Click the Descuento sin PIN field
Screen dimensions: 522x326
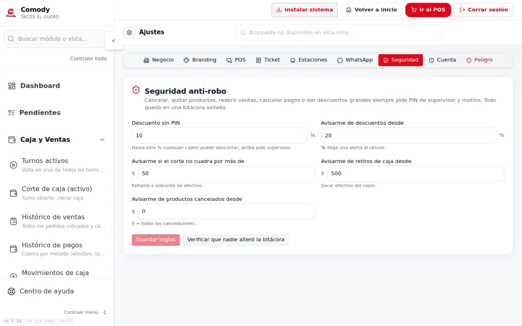coord(220,136)
